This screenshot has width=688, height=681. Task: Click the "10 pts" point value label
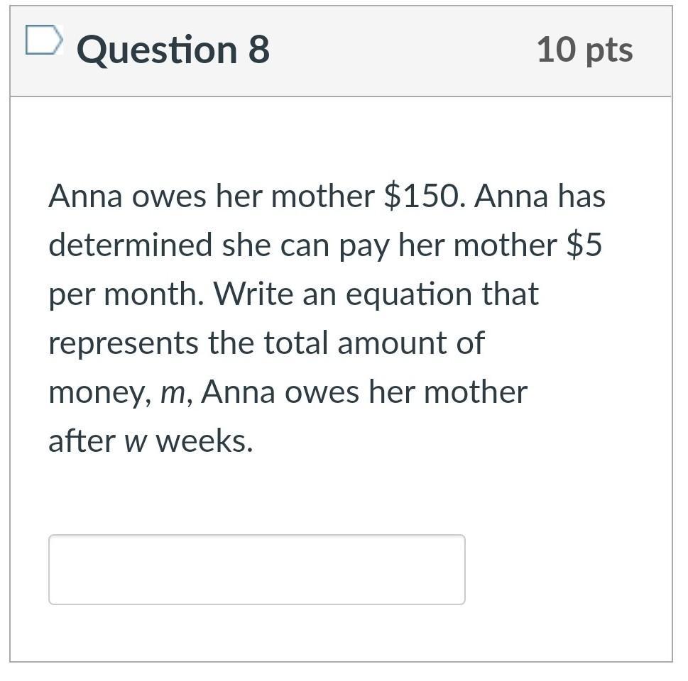coord(585,50)
